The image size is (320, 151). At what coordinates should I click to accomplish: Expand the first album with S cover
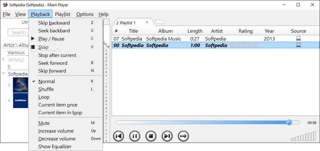(x=9, y=85)
